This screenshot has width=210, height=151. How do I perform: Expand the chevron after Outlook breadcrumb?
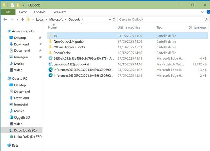[83, 19]
